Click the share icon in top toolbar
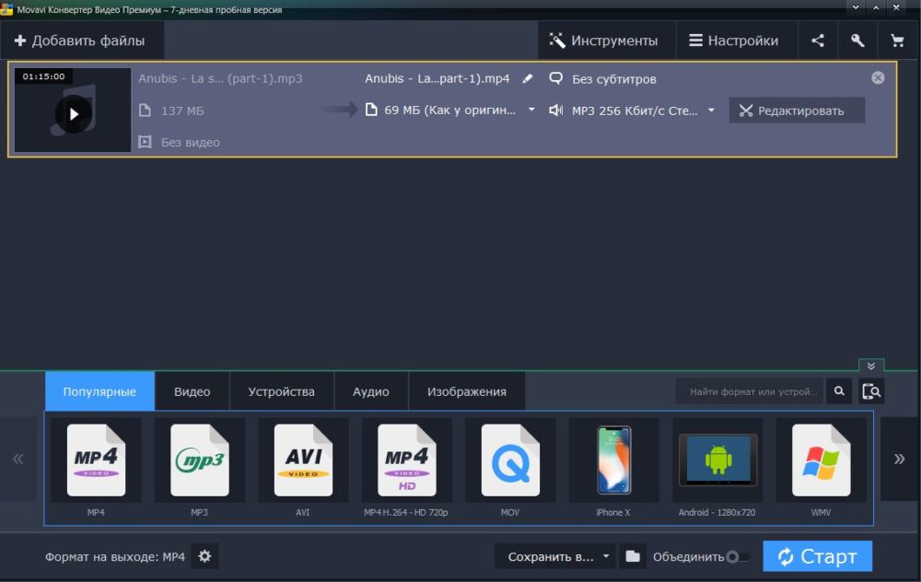Screen dimensions: 921x582 [x=818, y=41]
